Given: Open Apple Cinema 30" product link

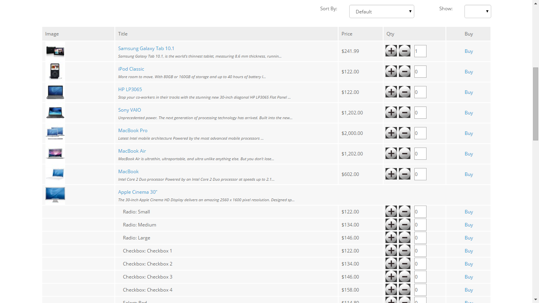Looking at the screenshot, I should [x=138, y=192].
